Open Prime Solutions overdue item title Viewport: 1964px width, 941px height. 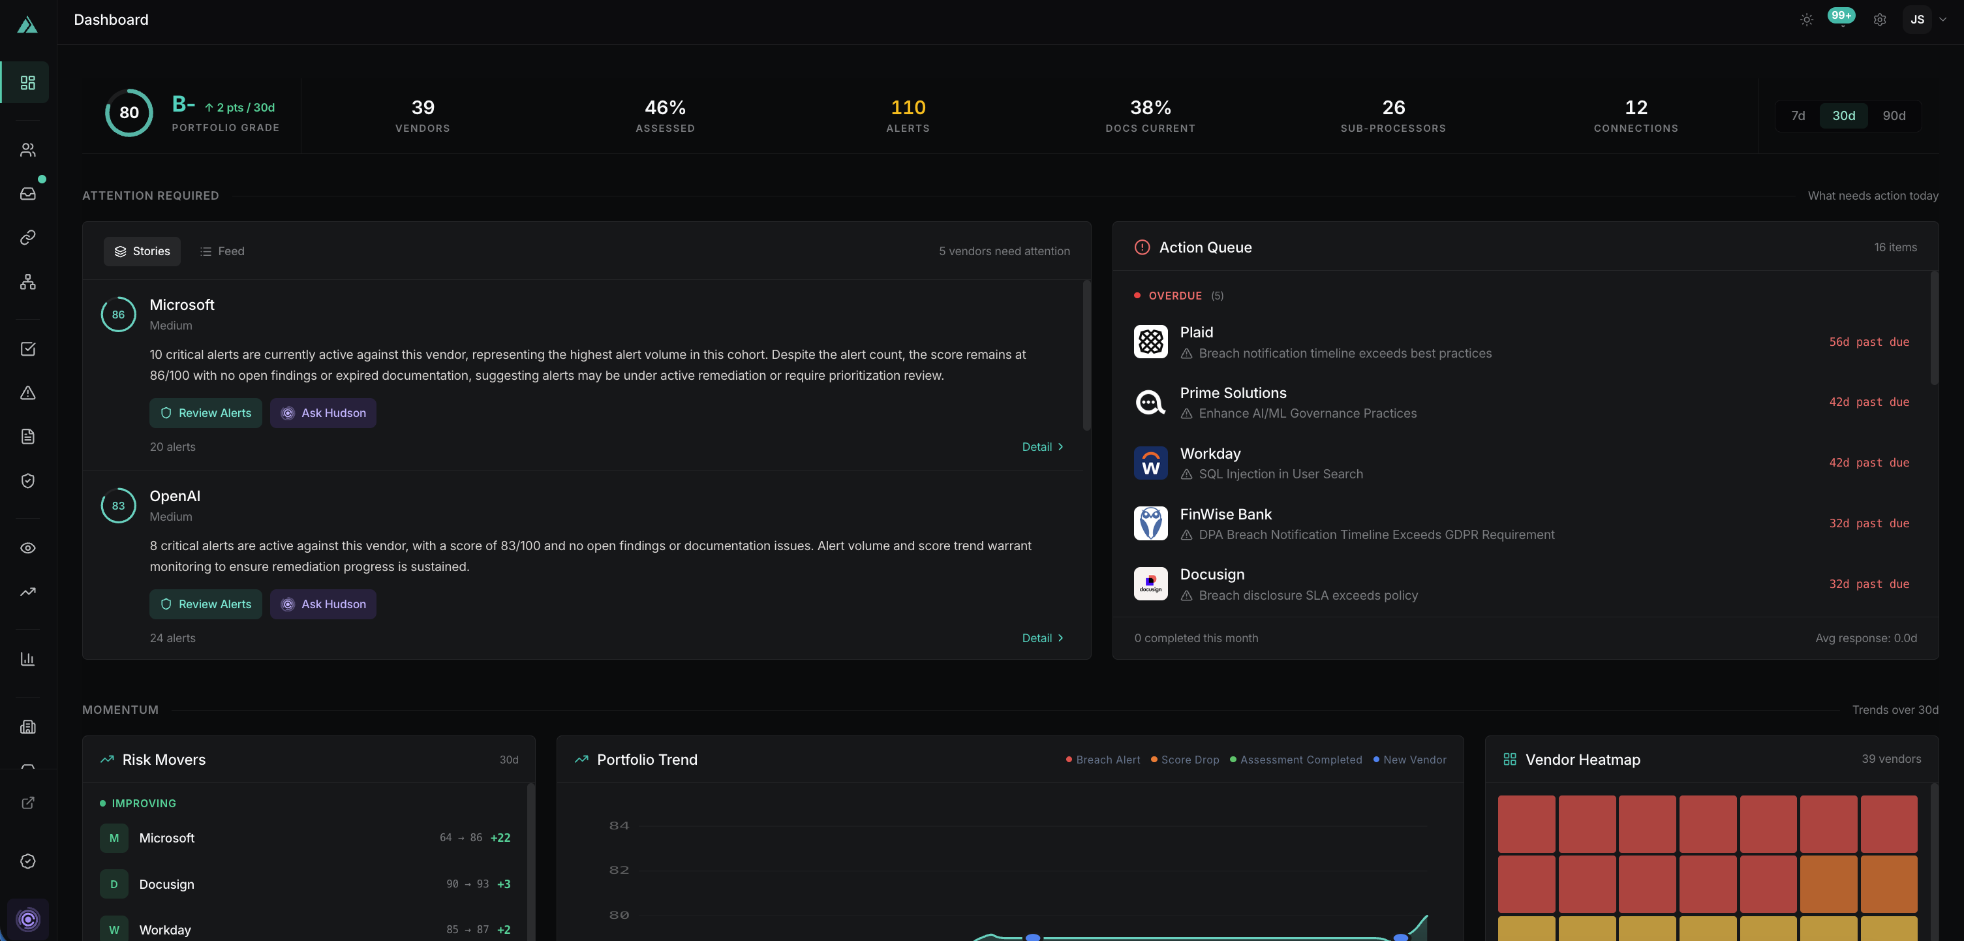(x=1233, y=393)
